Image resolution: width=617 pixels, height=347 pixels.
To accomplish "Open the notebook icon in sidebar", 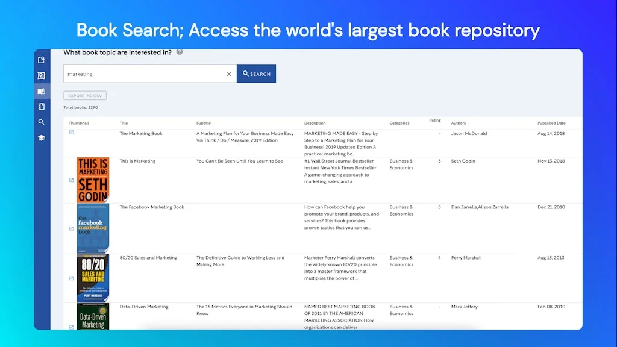I will 42,107.
